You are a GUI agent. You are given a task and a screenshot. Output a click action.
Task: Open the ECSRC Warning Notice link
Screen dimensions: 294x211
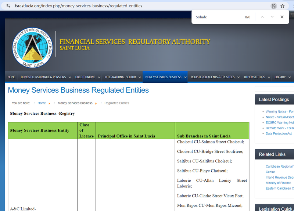(280, 122)
